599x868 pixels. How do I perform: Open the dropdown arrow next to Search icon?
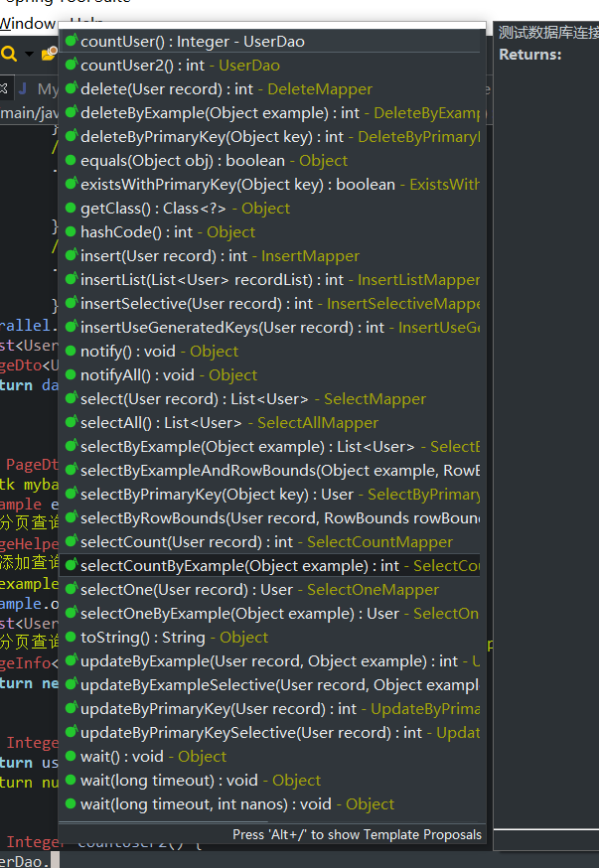click(29, 55)
